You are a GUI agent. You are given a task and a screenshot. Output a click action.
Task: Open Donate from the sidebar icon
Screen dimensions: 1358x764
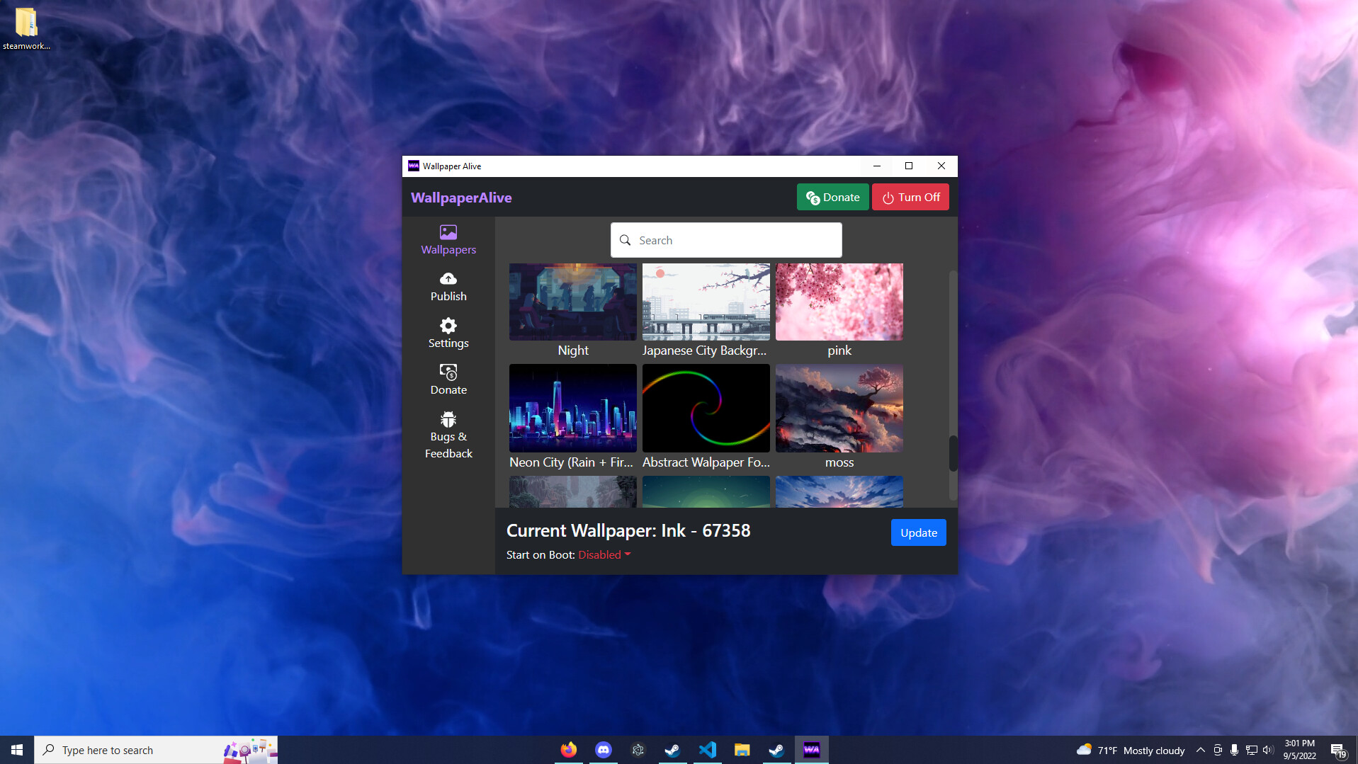448,372
